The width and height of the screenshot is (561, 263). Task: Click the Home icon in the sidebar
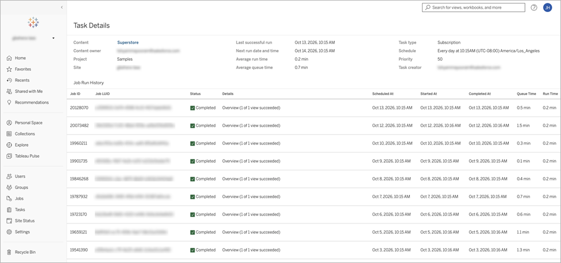(9, 58)
